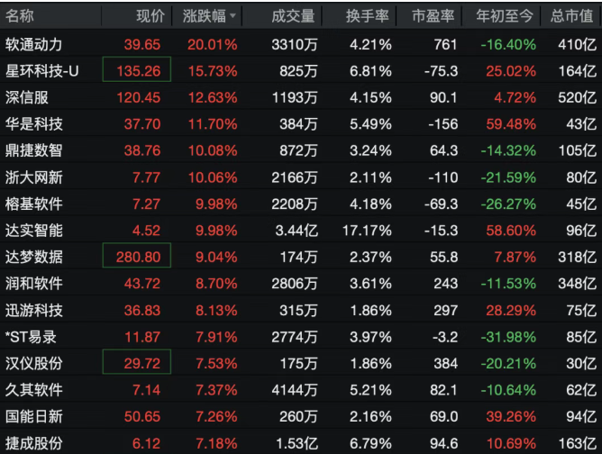
Task: Click the boxed price 29.72
Action: pyautogui.click(x=137, y=361)
